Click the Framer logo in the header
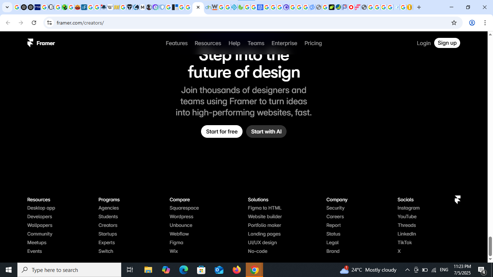Screen dimensions: 493x277 [x=41, y=43]
